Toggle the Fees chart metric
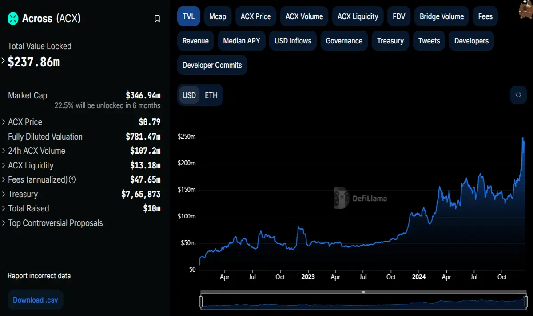This screenshot has width=533, height=316. (x=485, y=16)
